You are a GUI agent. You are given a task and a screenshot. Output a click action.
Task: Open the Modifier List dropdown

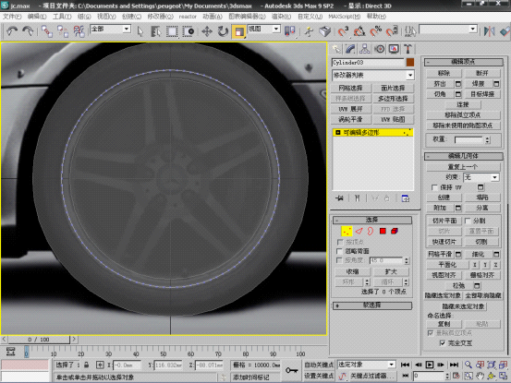tap(373, 75)
